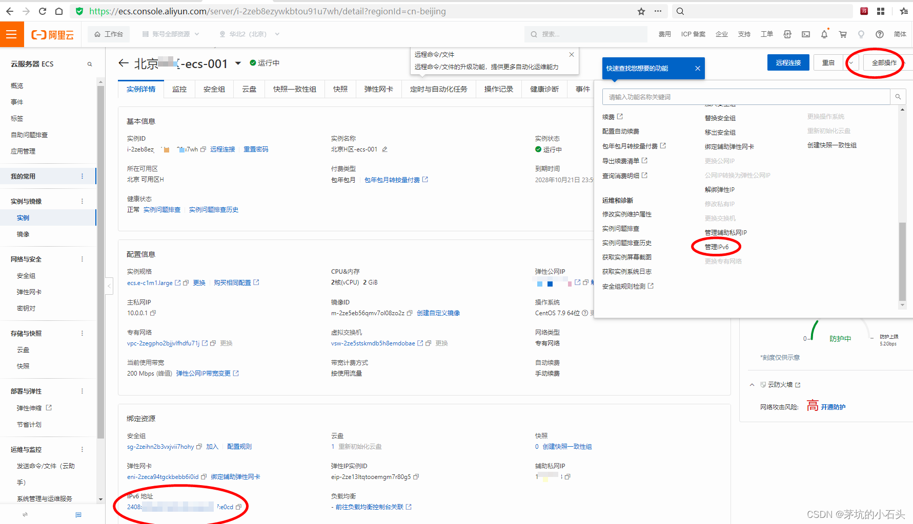This screenshot has width=913, height=524.
Task: Launch Cloud Shell terminal icon
Action: (806, 34)
